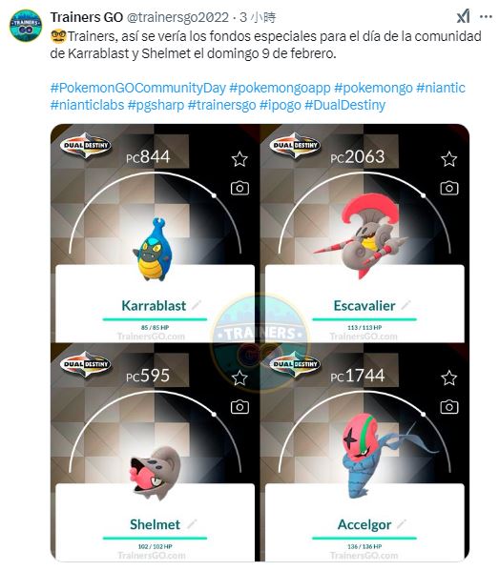Open the Trainers GO profile avatar
499x571 pixels.
tap(26, 26)
